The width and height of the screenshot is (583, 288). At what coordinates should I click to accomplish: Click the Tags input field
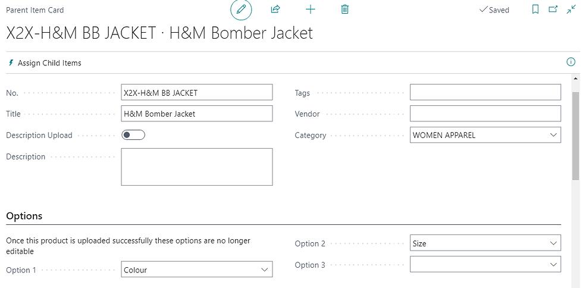point(485,93)
